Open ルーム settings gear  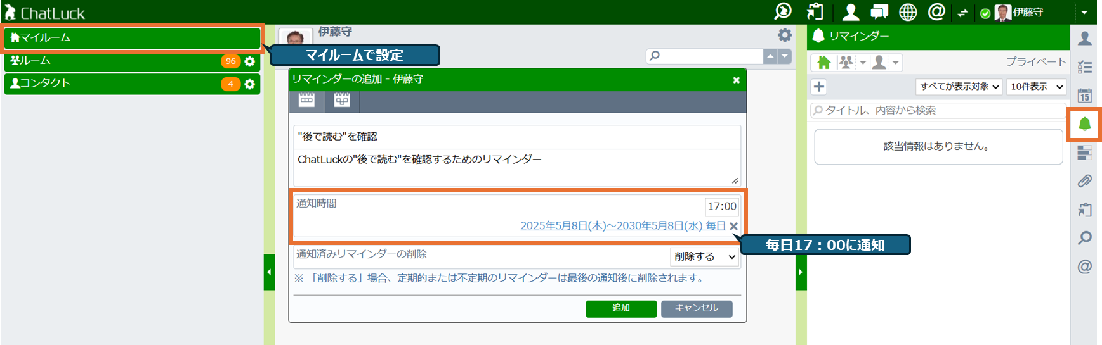(250, 61)
